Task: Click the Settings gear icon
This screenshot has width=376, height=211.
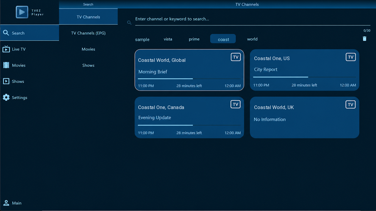Action: pyautogui.click(x=6, y=97)
